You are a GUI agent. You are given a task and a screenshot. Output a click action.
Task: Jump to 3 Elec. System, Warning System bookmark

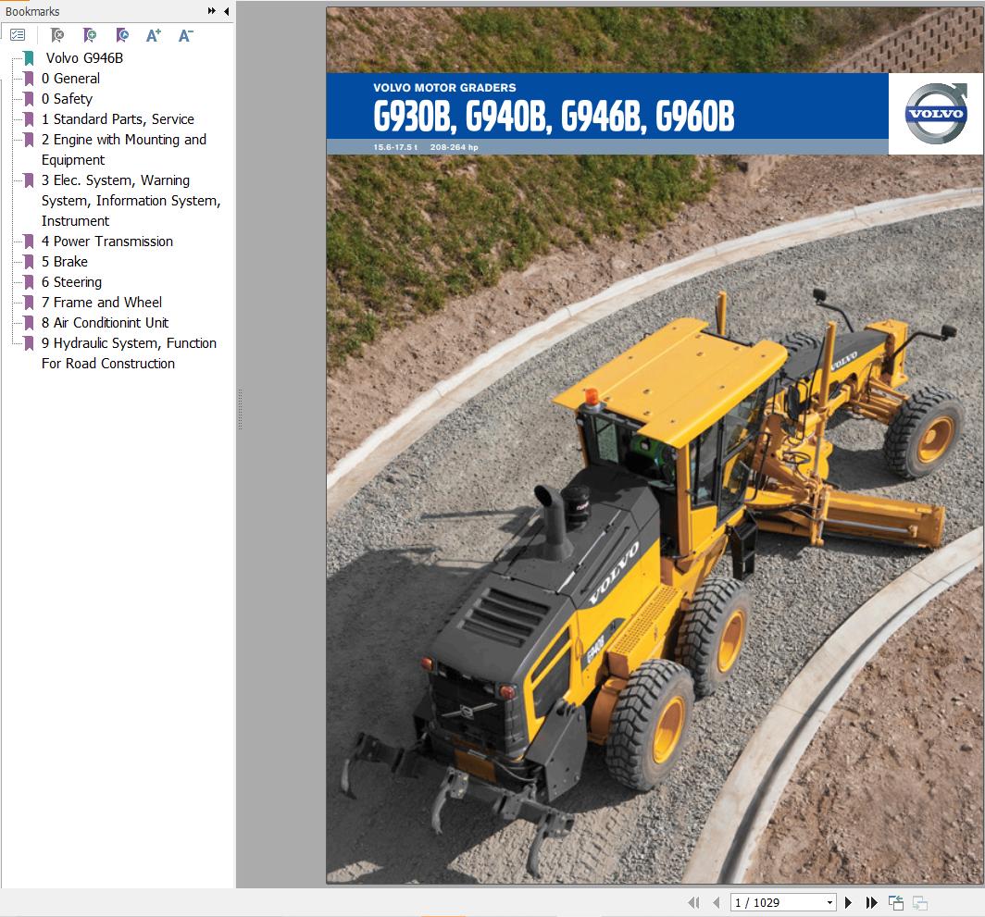coord(131,201)
